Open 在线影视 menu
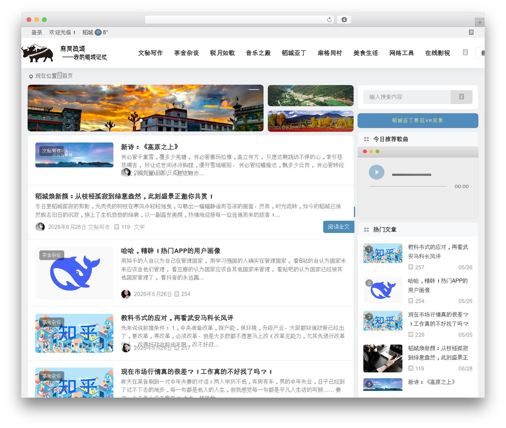The width and height of the screenshot is (506, 428). tap(438, 53)
